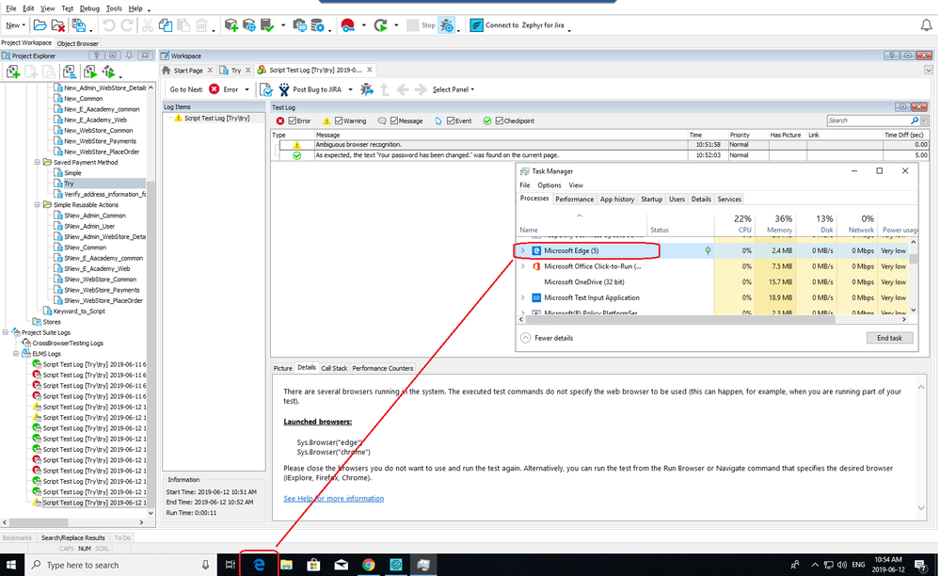Click the Post Bug to JIRA icon
Screen dimensions: 940x576
[267, 89]
